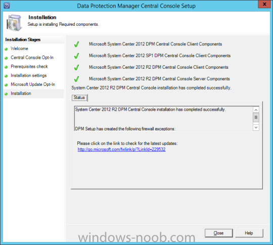
Task: Click green checkmark for 2012 SP1 Client Components
Action: 76,56
